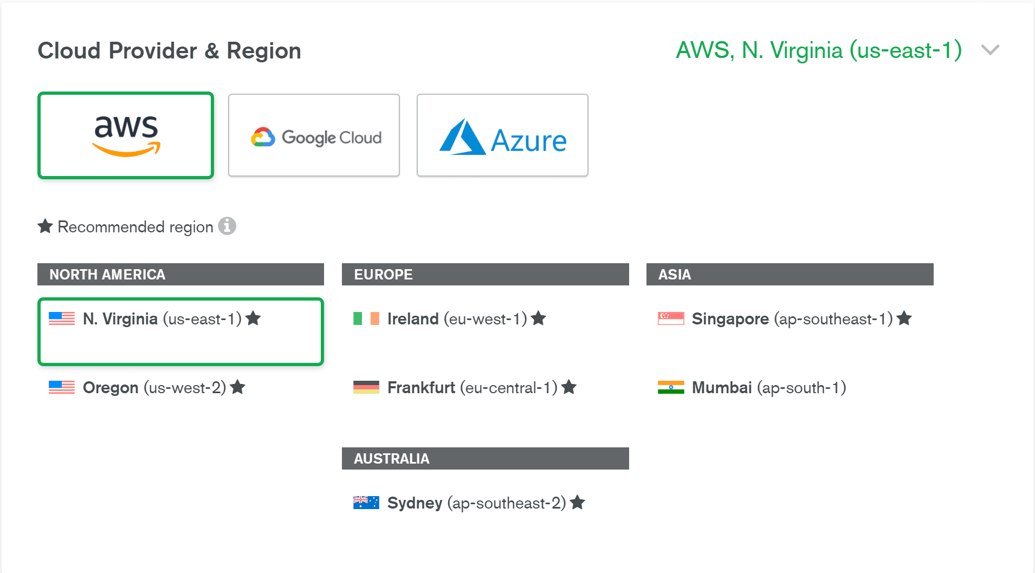Select AWS as cloud provider
The width and height of the screenshot is (1035, 573).
point(126,135)
